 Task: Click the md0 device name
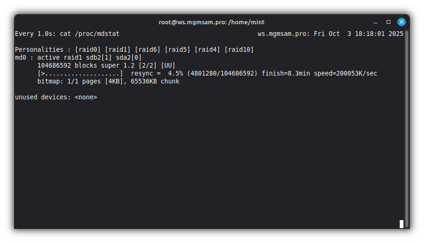point(21,57)
